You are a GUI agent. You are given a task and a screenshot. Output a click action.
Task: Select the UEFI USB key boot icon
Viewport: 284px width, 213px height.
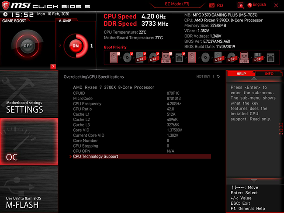[x=166, y=58]
